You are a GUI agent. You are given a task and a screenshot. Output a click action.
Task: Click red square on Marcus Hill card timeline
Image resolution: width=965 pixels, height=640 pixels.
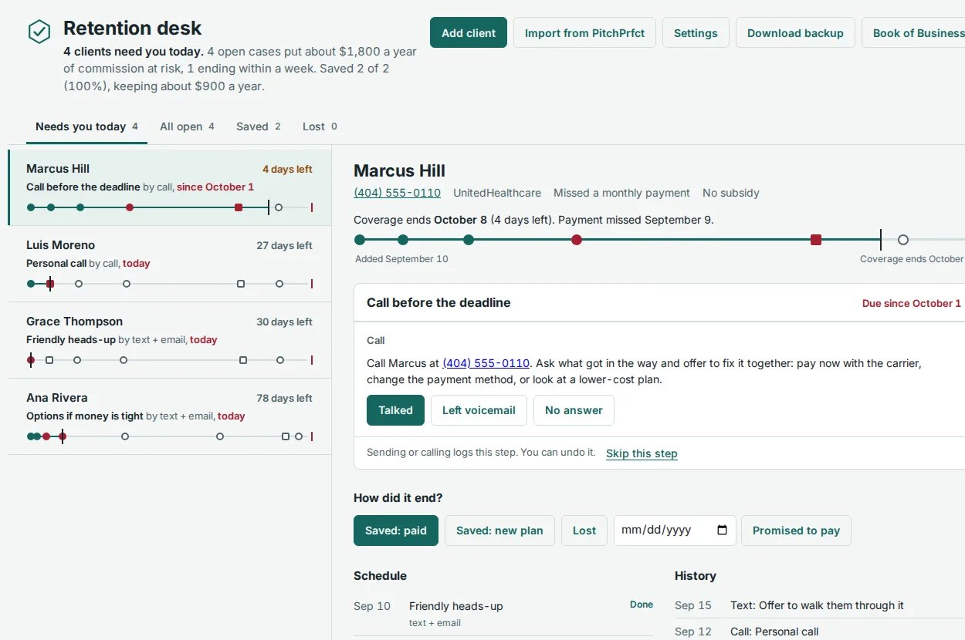pyautogui.click(x=239, y=207)
